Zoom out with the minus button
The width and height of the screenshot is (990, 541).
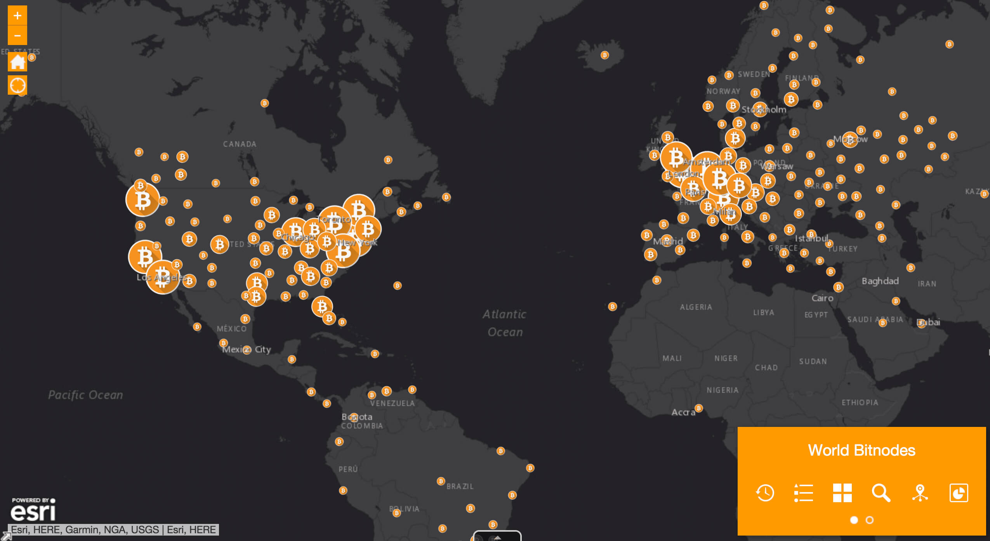[x=17, y=36]
